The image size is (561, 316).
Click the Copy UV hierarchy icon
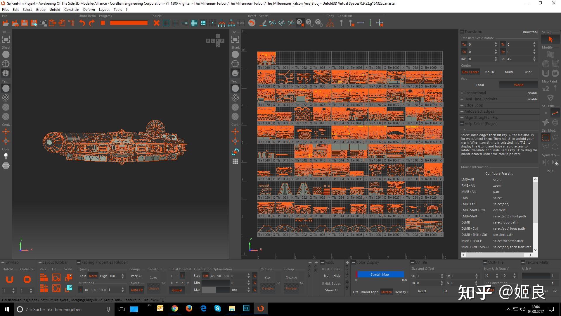pos(330,23)
